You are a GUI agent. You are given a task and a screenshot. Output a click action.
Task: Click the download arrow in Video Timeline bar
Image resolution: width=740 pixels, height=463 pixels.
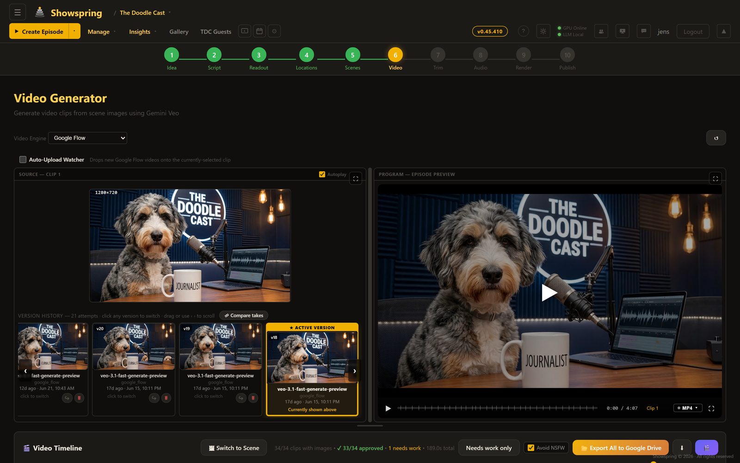[x=682, y=448]
